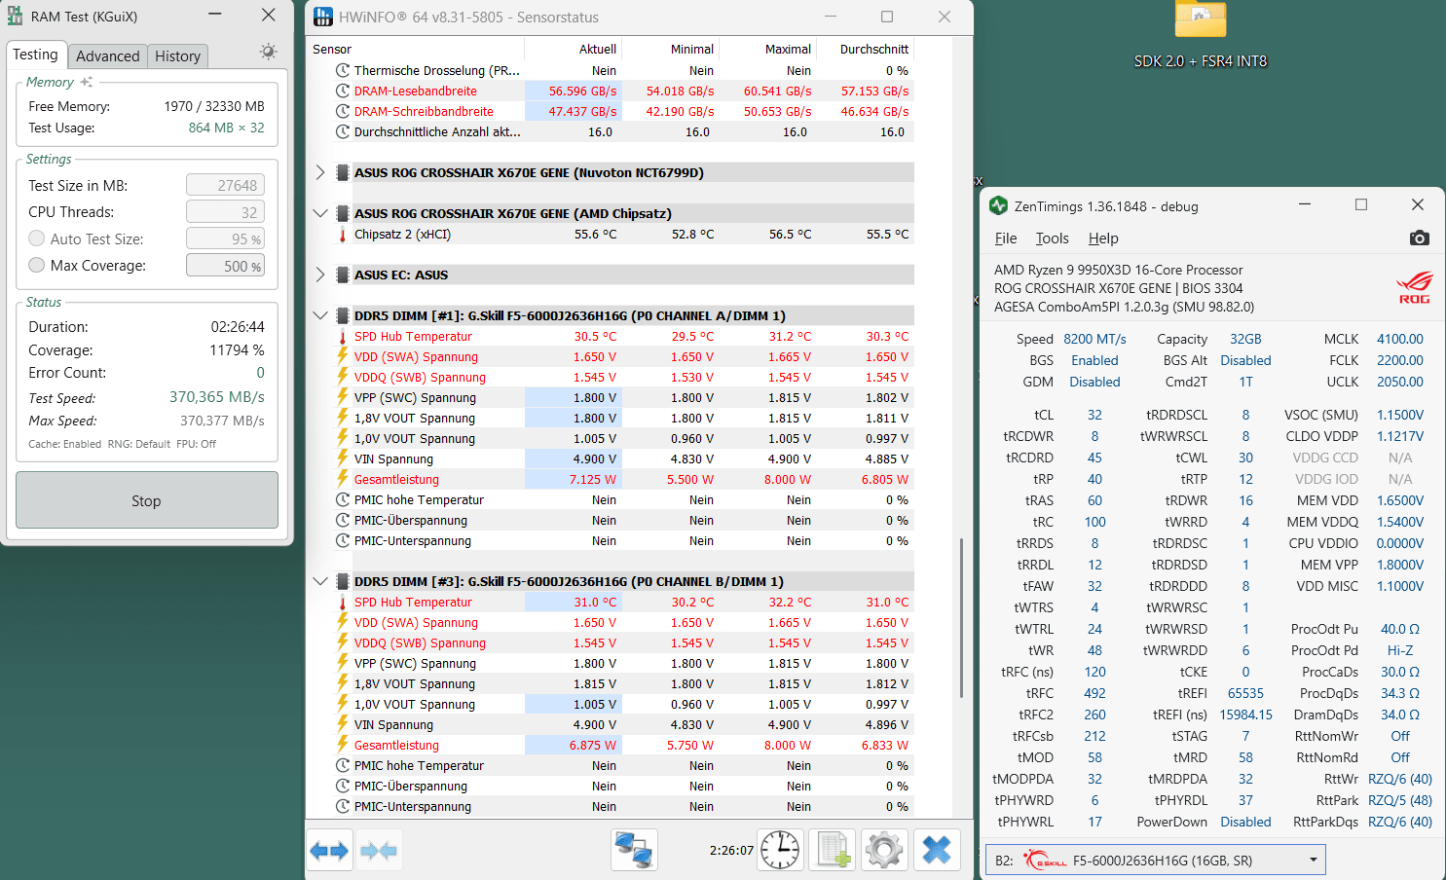Click the log file save icon in HWiNFO
Viewport: 1446px width, 880px height.
[833, 851]
